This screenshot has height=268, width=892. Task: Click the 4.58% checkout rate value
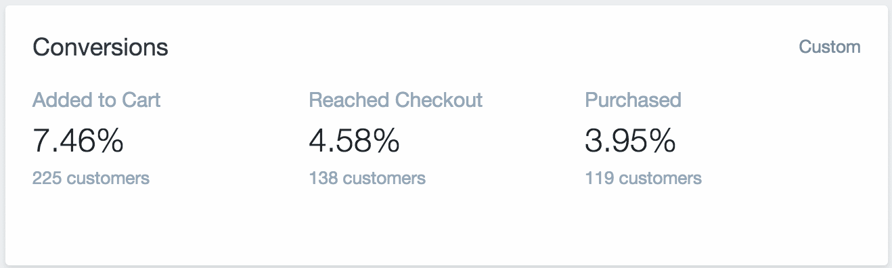(x=354, y=140)
